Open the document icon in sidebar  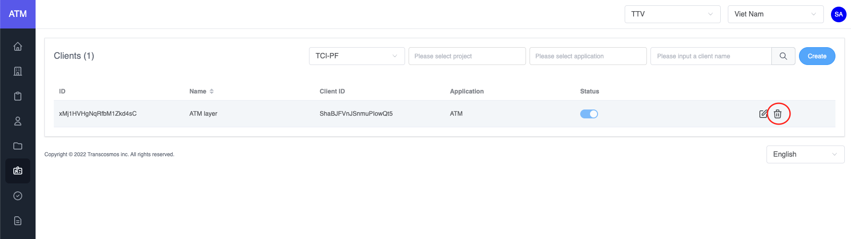[x=18, y=221]
